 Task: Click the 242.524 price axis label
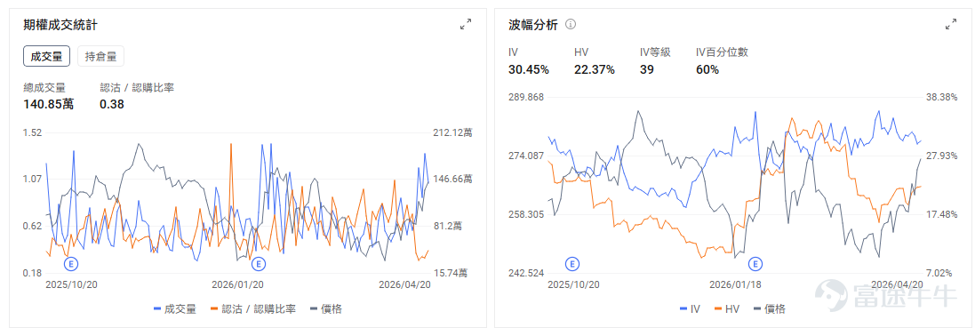[526, 273]
